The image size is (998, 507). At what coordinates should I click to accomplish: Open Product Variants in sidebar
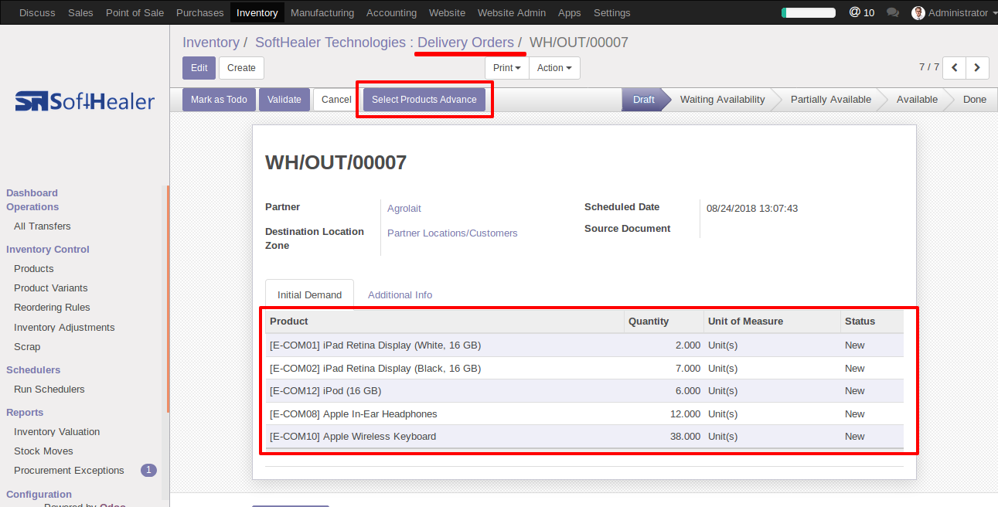[x=51, y=288]
